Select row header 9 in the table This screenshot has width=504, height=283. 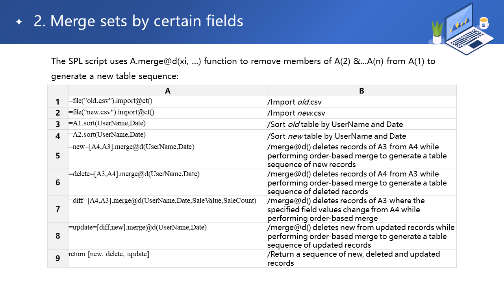tap(58, 258)
